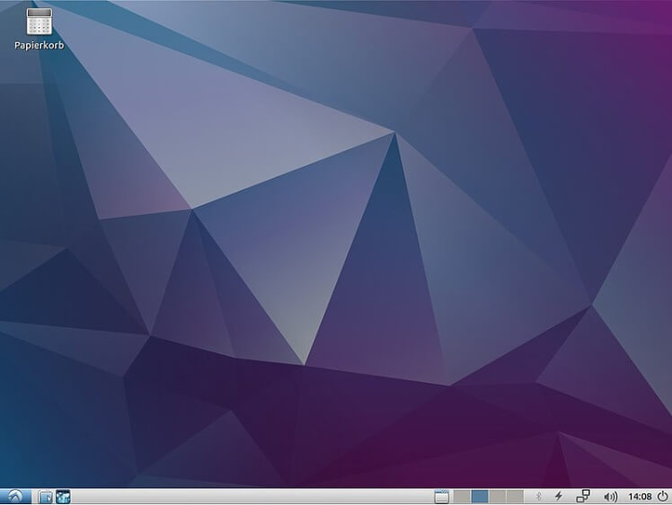This screenshot has width=672, height=505.
Task: Click the show desktop window icon
Action: click(x=441, y=496)
